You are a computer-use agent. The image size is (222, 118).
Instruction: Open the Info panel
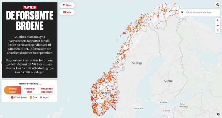(67, 12)
